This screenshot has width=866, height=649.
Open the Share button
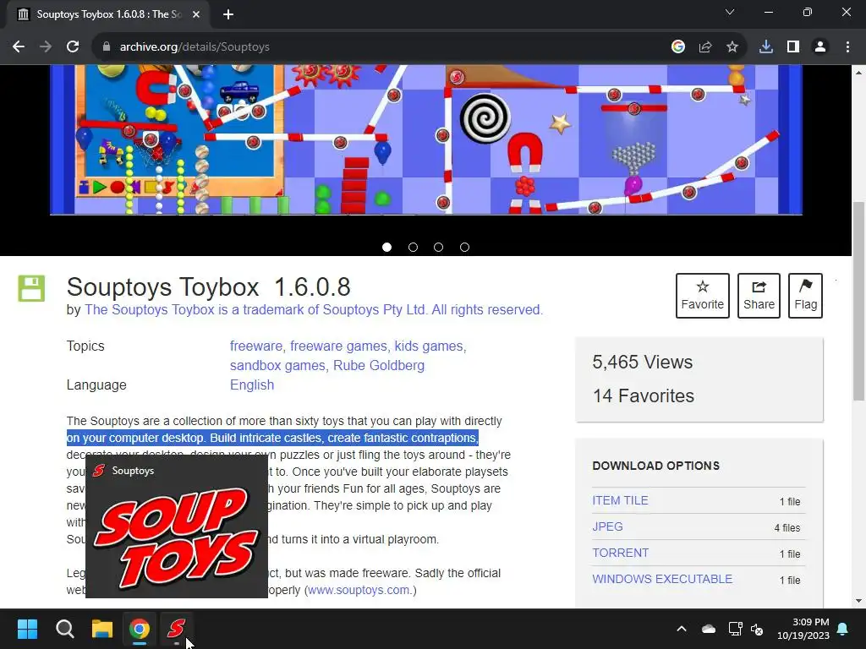pyautogui.click(x=759, y=296)
